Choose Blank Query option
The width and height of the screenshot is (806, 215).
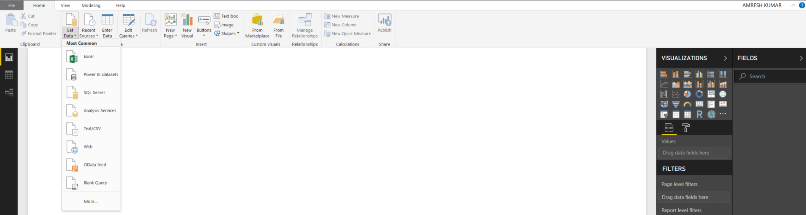91,182
